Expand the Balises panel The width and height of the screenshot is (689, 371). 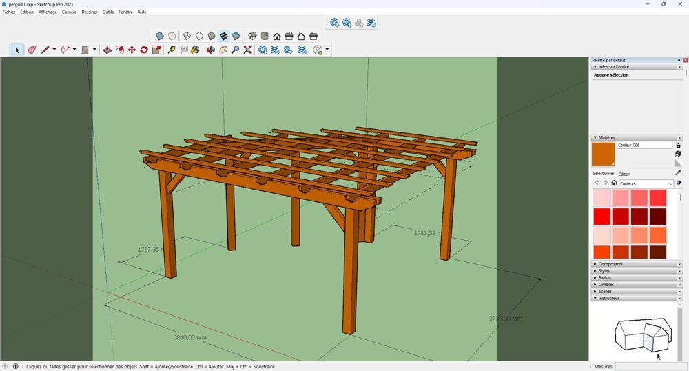[595, 278]
